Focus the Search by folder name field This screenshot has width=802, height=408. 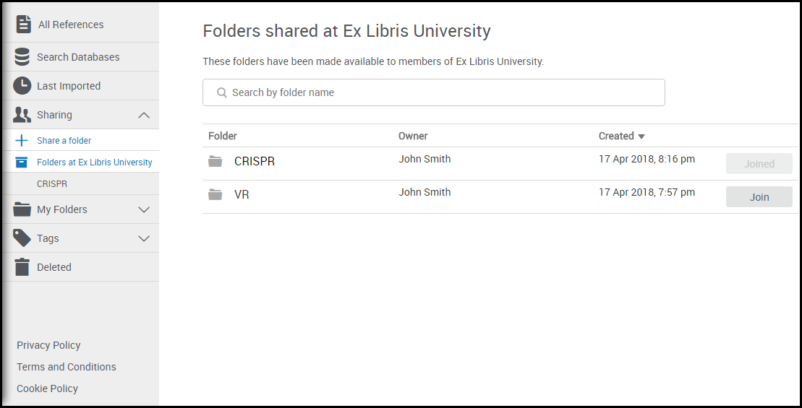(x=434, y=92)
